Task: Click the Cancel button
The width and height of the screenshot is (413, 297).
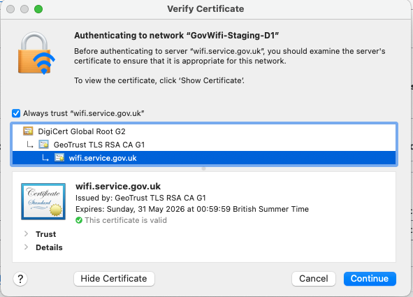Action: coord(314,279)
